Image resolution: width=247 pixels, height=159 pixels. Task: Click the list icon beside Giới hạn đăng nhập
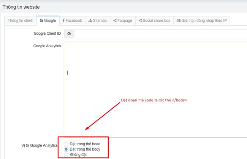click(178, 21)
